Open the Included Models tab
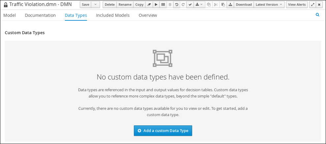 (113, 15)
